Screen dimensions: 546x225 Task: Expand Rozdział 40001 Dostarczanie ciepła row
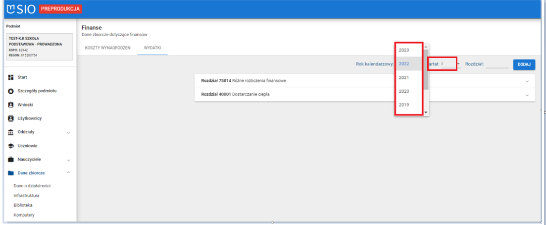[527, 94]
